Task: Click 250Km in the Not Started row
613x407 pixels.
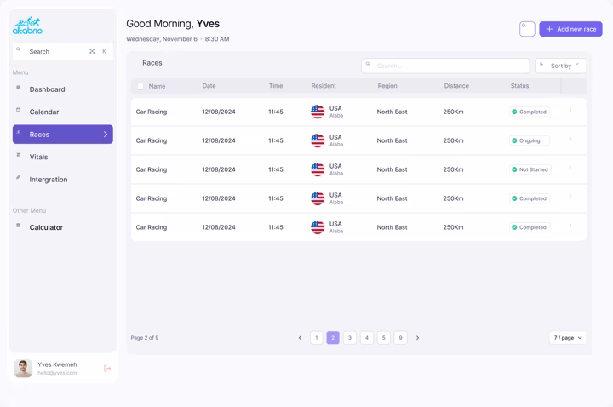Action: tap(453, 169)
